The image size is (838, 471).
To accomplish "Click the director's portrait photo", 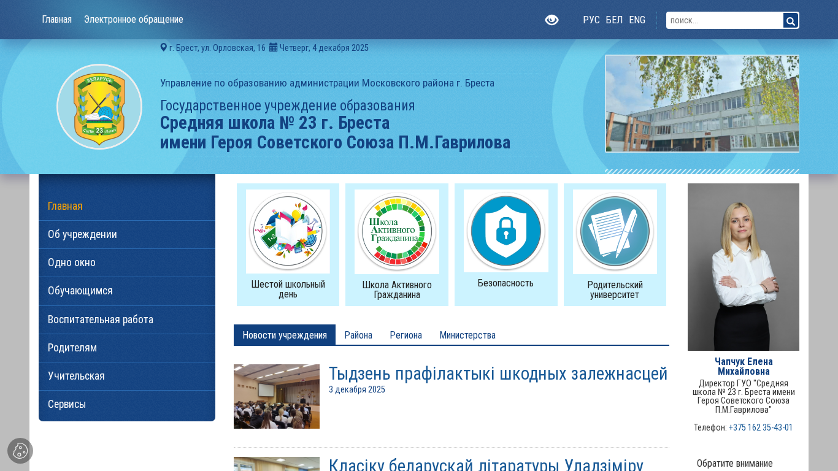I will pos(744,267).
